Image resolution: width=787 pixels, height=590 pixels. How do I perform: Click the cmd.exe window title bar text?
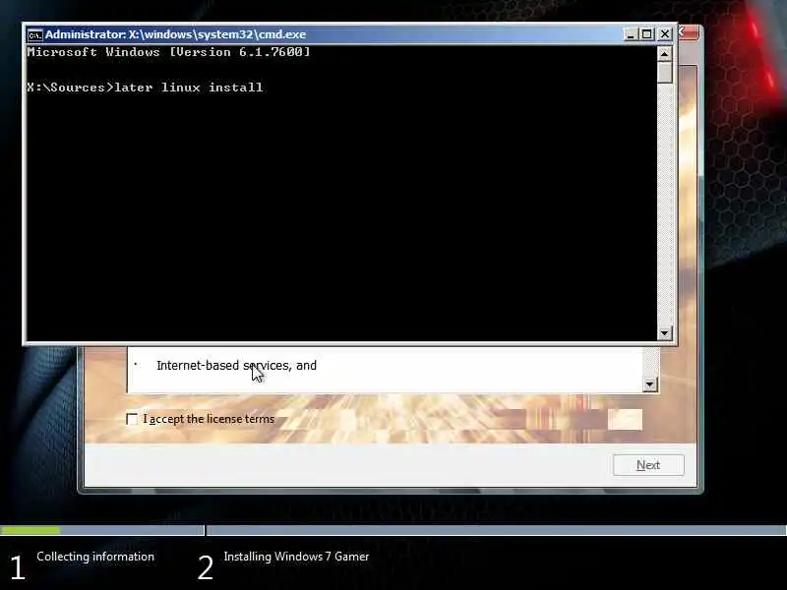(175, 34)
